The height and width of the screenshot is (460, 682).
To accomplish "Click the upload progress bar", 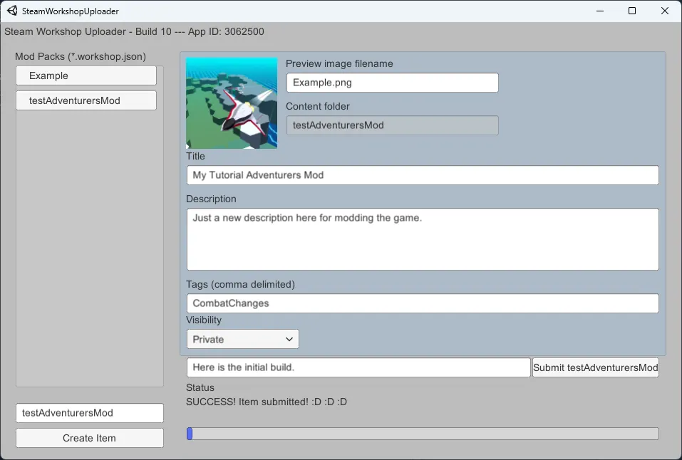I will 423,434.
